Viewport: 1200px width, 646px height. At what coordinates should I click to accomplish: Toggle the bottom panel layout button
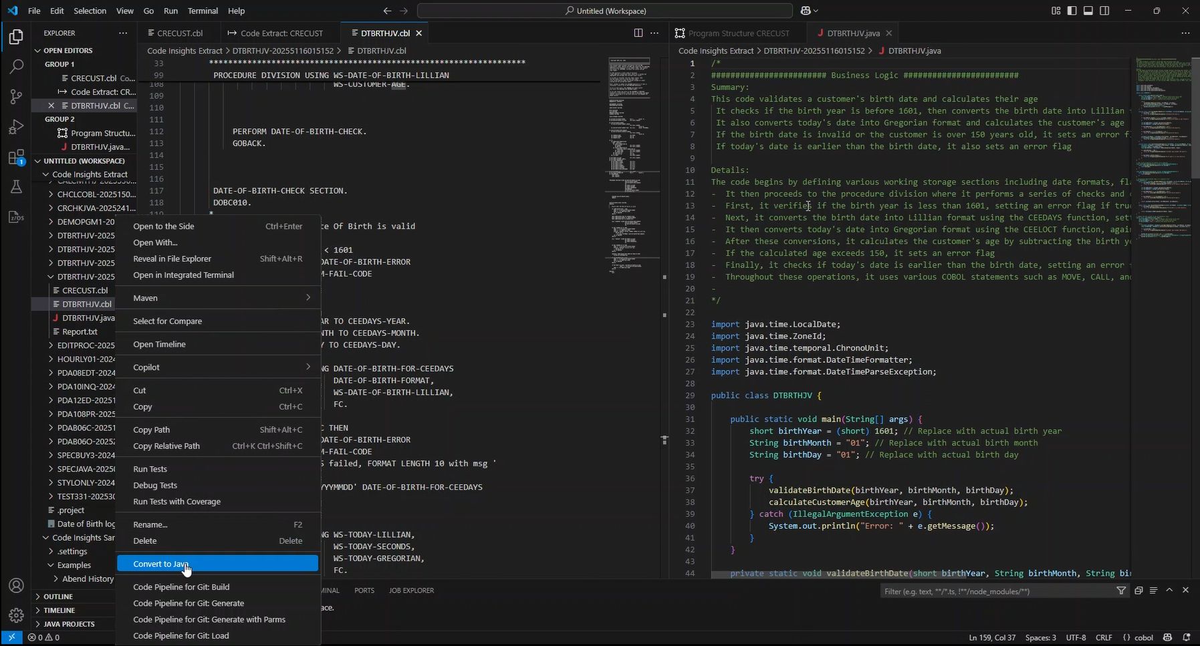coord(1088,11)
